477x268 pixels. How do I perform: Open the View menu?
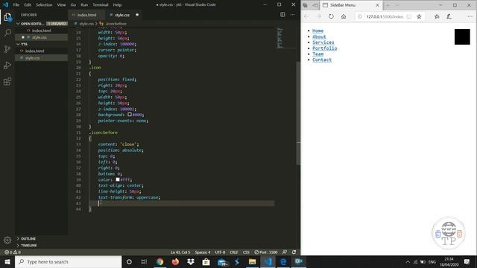click(61, 5)
